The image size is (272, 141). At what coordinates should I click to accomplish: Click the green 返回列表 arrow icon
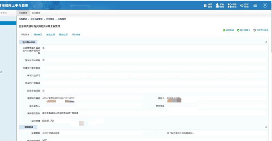(224, 30)
